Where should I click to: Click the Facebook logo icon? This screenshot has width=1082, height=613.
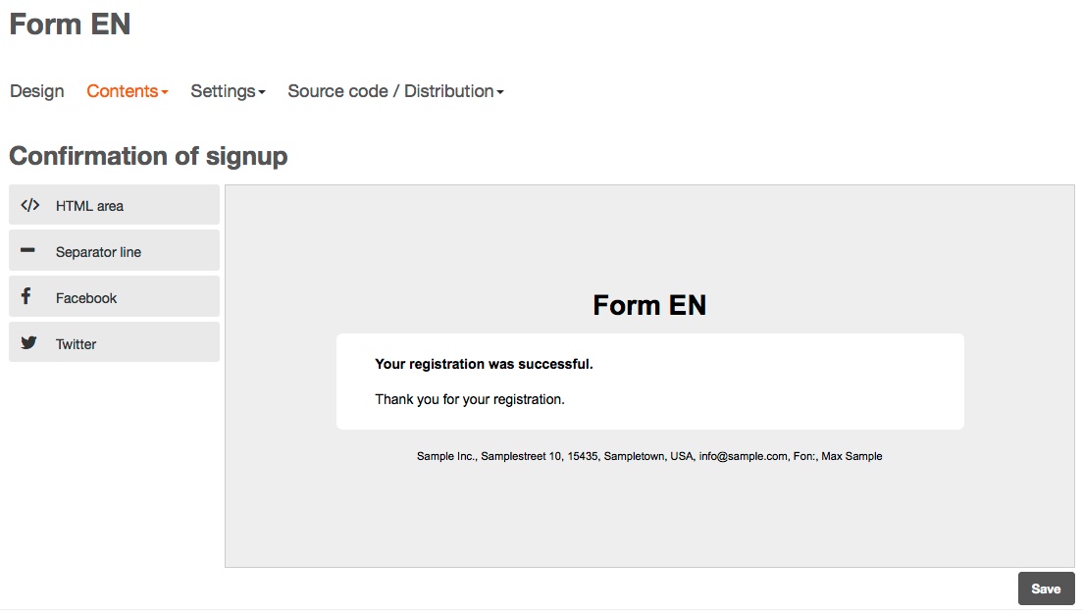pyautogui.click(x=26, y=296)
